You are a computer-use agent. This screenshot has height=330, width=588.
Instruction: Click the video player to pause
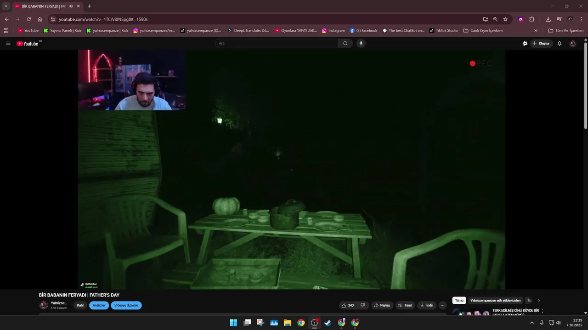click(x=292, y=170)
